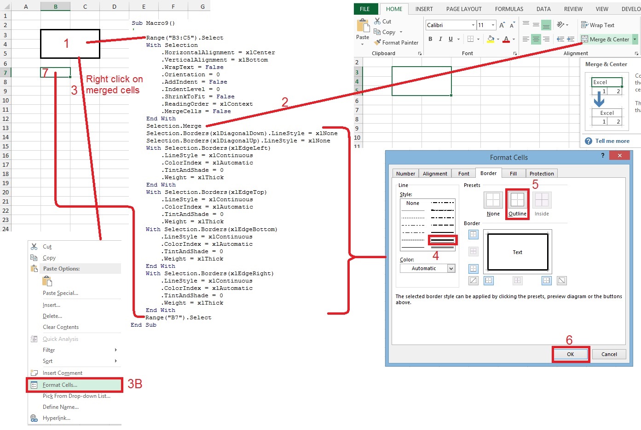
Task: Apply the Fill Color bucket
Action: click(491, 39)
